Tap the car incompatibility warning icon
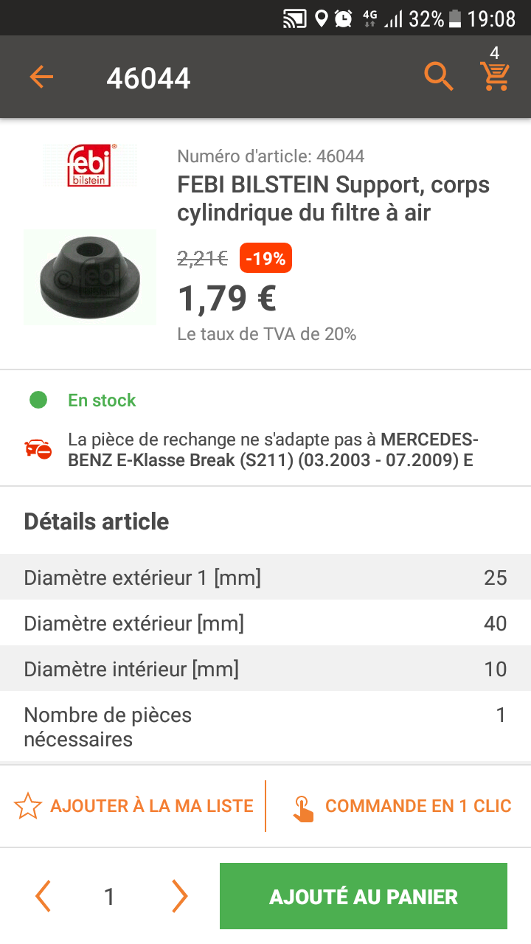 38,449
